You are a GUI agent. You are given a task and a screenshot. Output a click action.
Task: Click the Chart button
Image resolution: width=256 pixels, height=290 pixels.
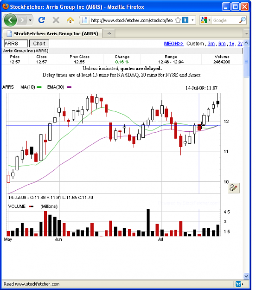(39, 44)
